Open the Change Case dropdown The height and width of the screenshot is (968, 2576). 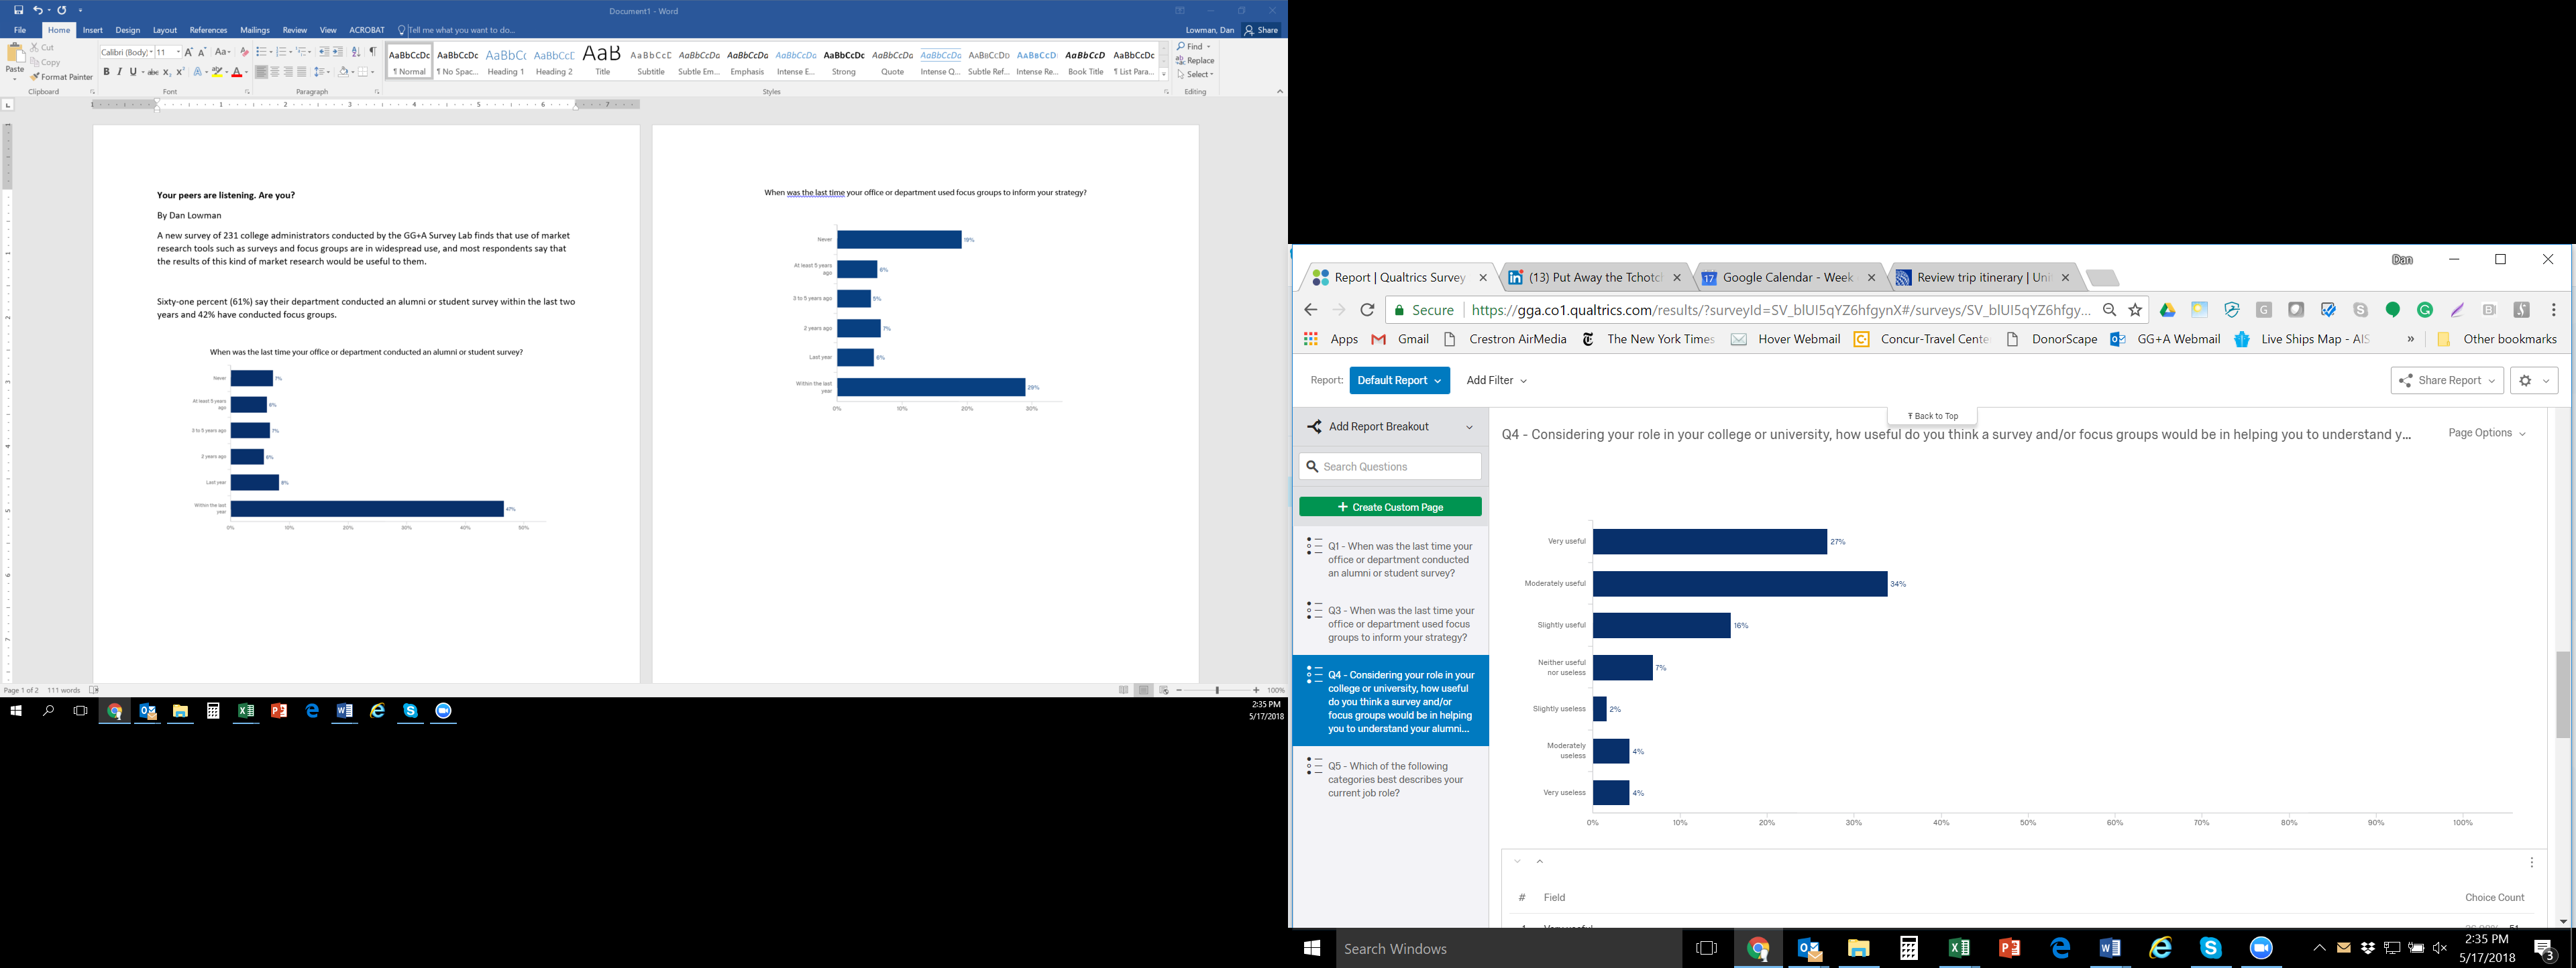tap(223, 52)
